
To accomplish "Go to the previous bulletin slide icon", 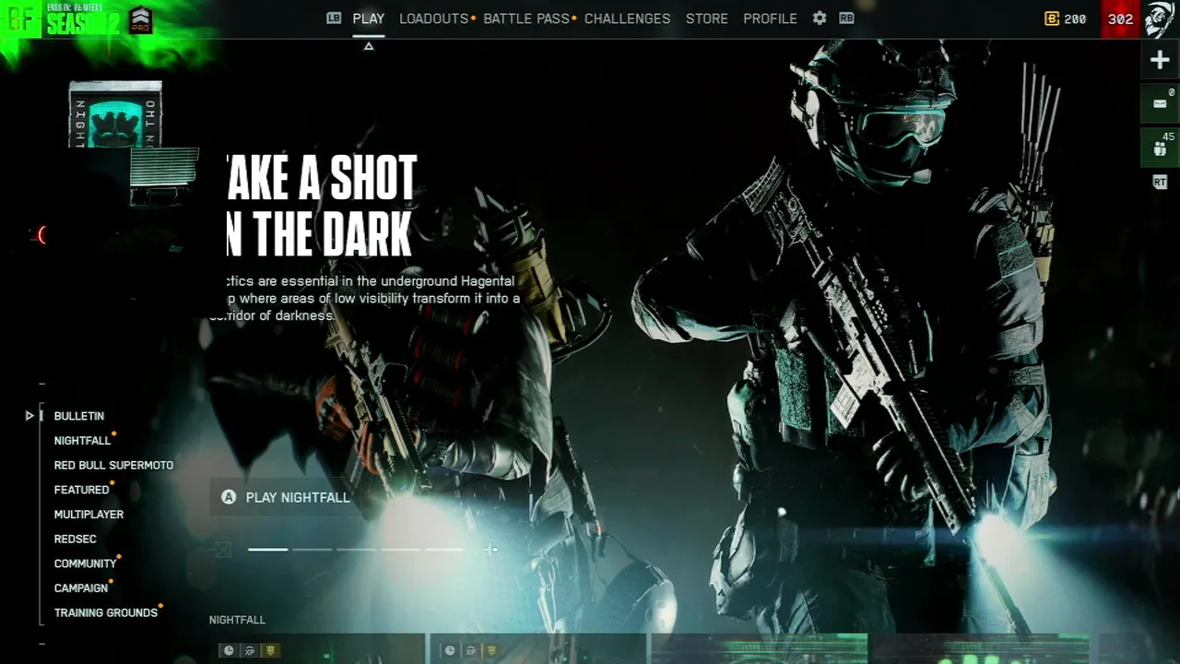I will [221, 550].
